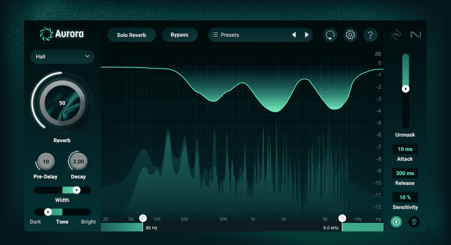Toggle the ear listen button
This screenshot has height=245, width=451.
(414, 222)
